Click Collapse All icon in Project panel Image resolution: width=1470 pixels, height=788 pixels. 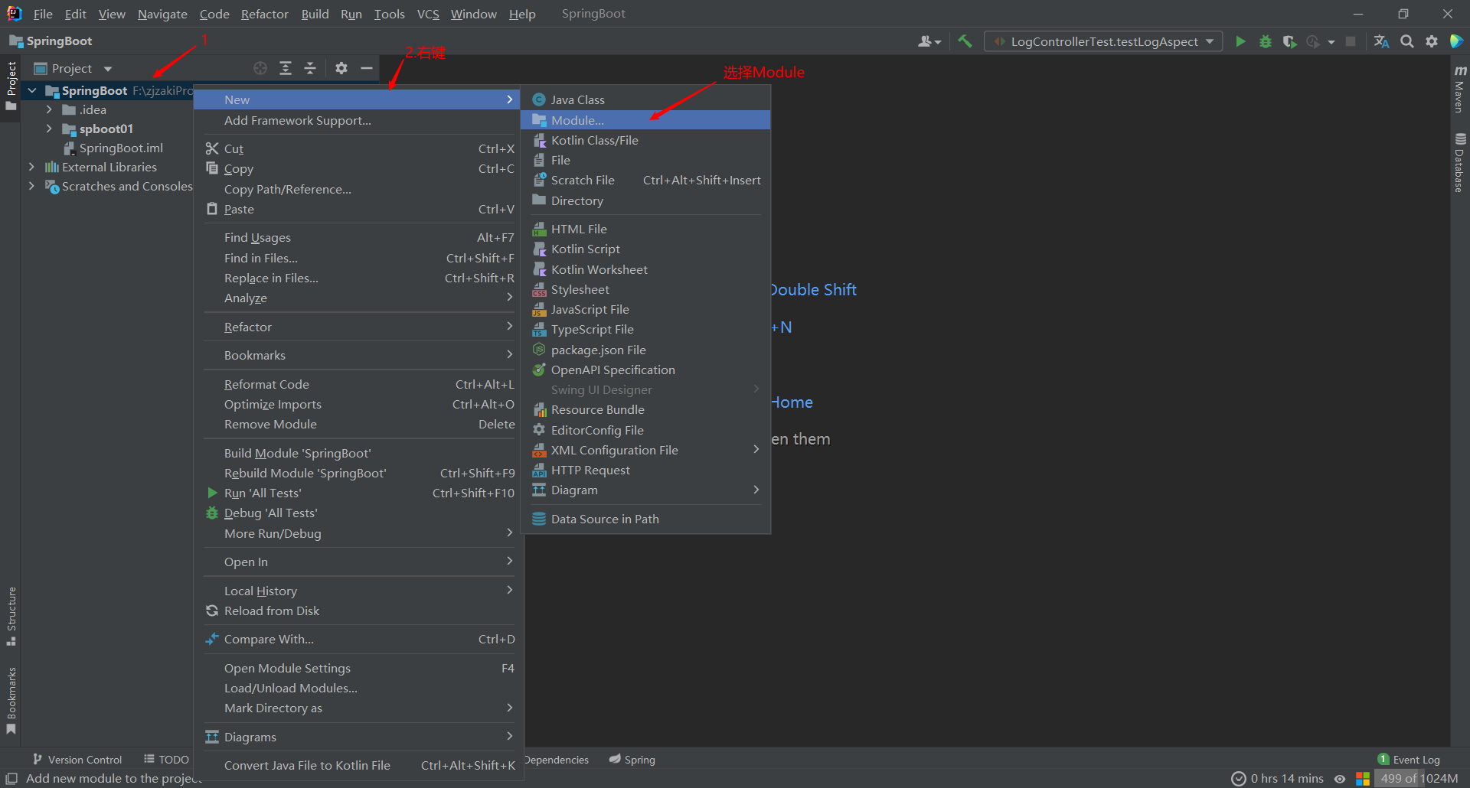[310, 68]
